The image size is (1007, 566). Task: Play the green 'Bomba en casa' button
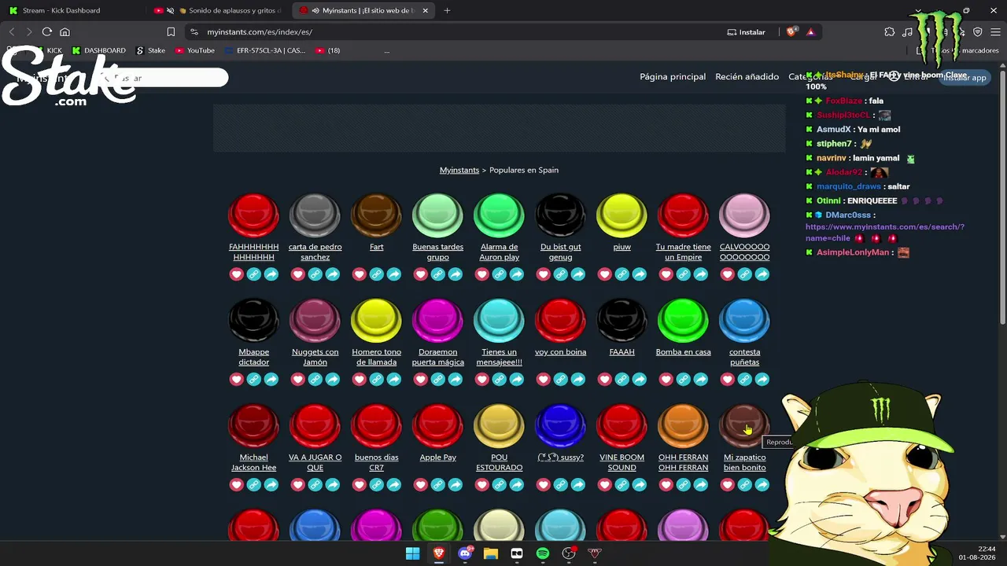click(x=684, y=321)
